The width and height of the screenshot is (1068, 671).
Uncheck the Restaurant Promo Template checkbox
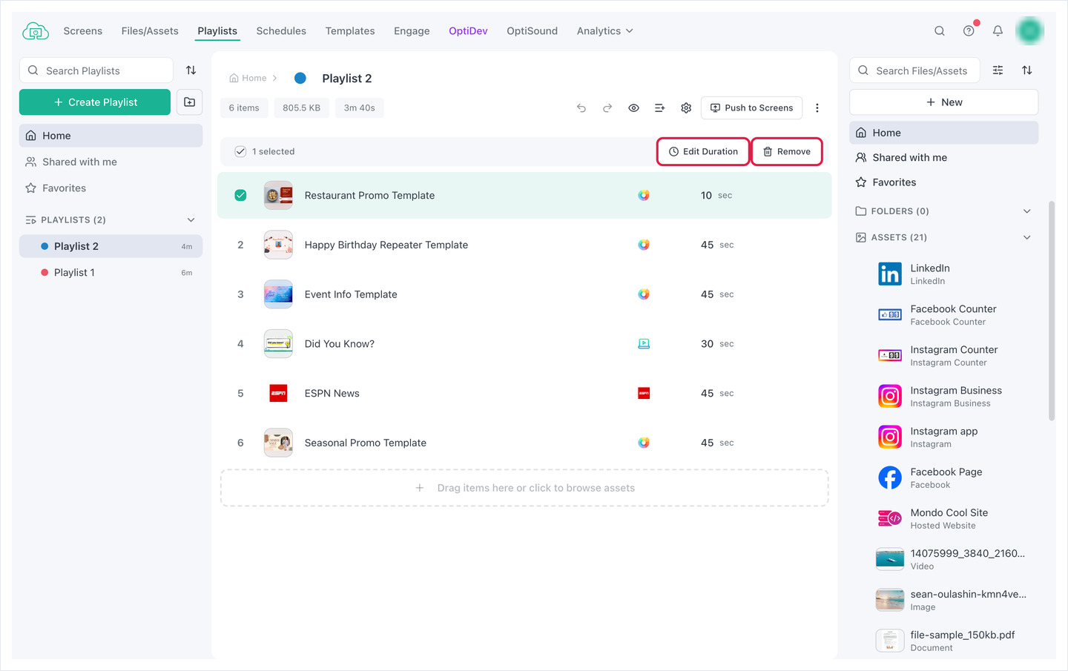tap(240, 196)
